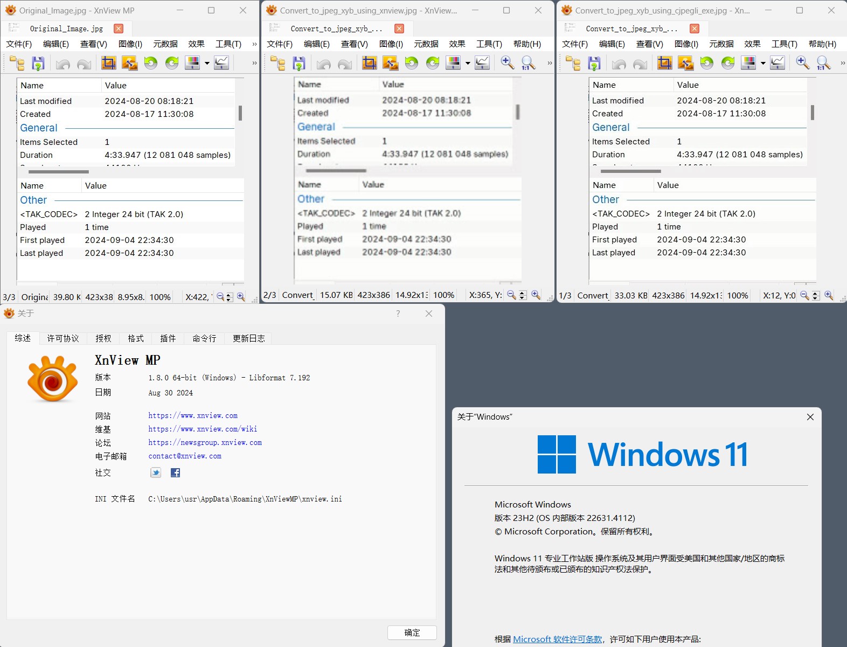Viewport: 847px width, 647px height.
Task: Open the Resize icon in the using_xnview.jpg window
Action: (x=391, y=63)
